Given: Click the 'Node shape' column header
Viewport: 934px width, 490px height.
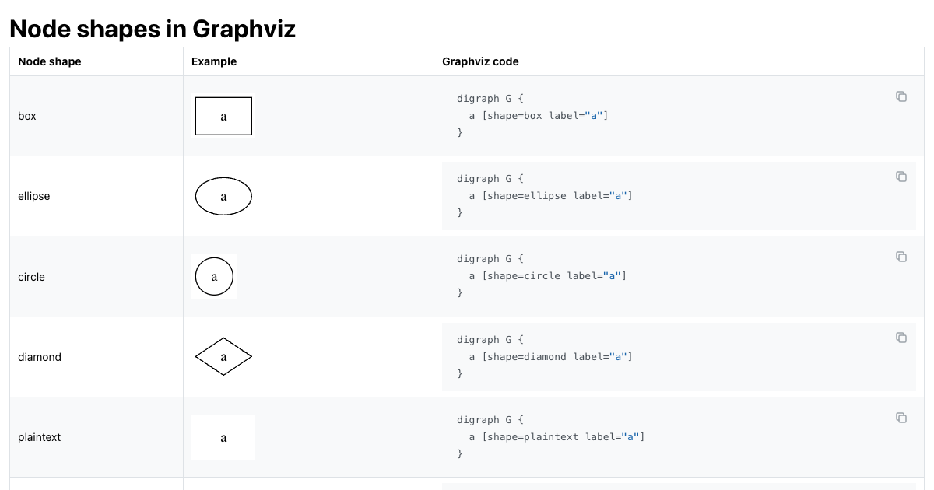Looking at the screenshot, I should [50, 61].
